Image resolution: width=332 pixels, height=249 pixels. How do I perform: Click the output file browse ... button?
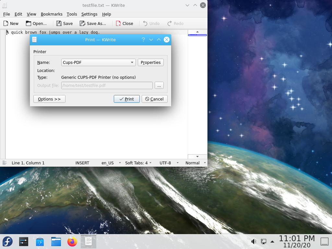159,85
